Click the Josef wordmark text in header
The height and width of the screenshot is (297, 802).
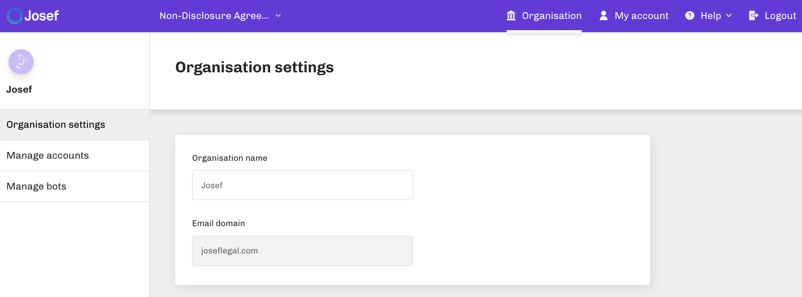[42, 16]
